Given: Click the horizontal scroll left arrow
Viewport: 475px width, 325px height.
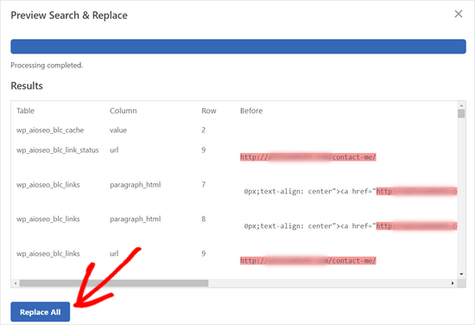Looking at the screenshot, I should (x=16, y=284).
